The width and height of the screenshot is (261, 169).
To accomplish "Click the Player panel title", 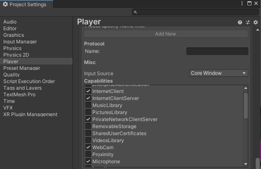I will (x=89, y=22).
